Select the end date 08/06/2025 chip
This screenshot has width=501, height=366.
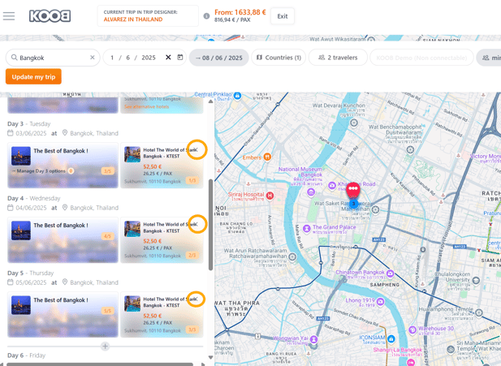point(218,58)
